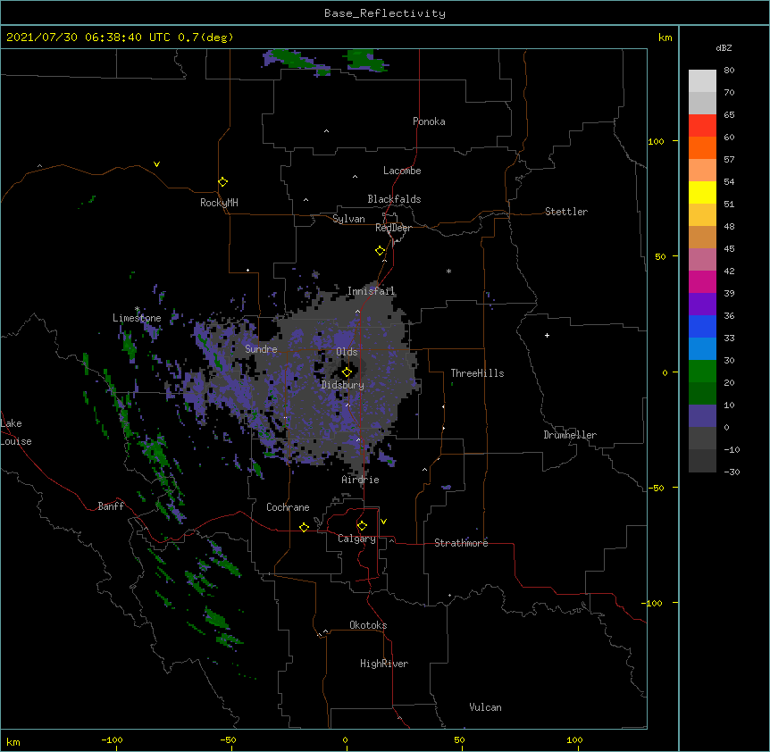Click the green 30 dBZ legend swatch
This screenshot has height=752, width=770.
pyautogui.click(x=702, y=372)
